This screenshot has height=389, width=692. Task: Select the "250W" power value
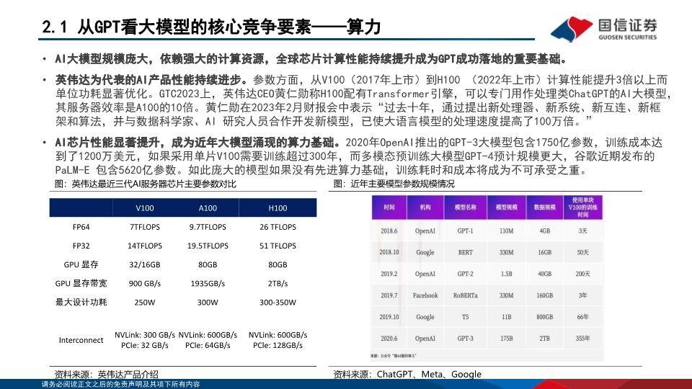145,303
